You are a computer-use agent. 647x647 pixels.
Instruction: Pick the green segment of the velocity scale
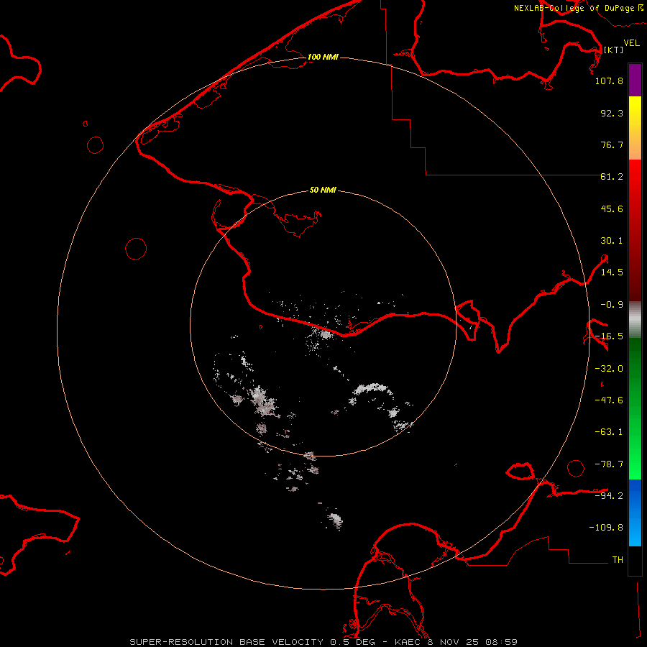coord(635,408)
